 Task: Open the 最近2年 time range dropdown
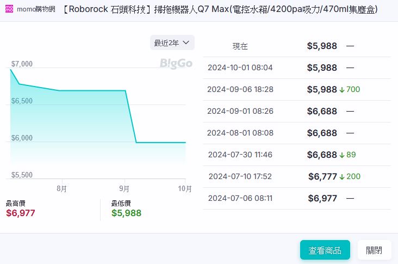172,42
